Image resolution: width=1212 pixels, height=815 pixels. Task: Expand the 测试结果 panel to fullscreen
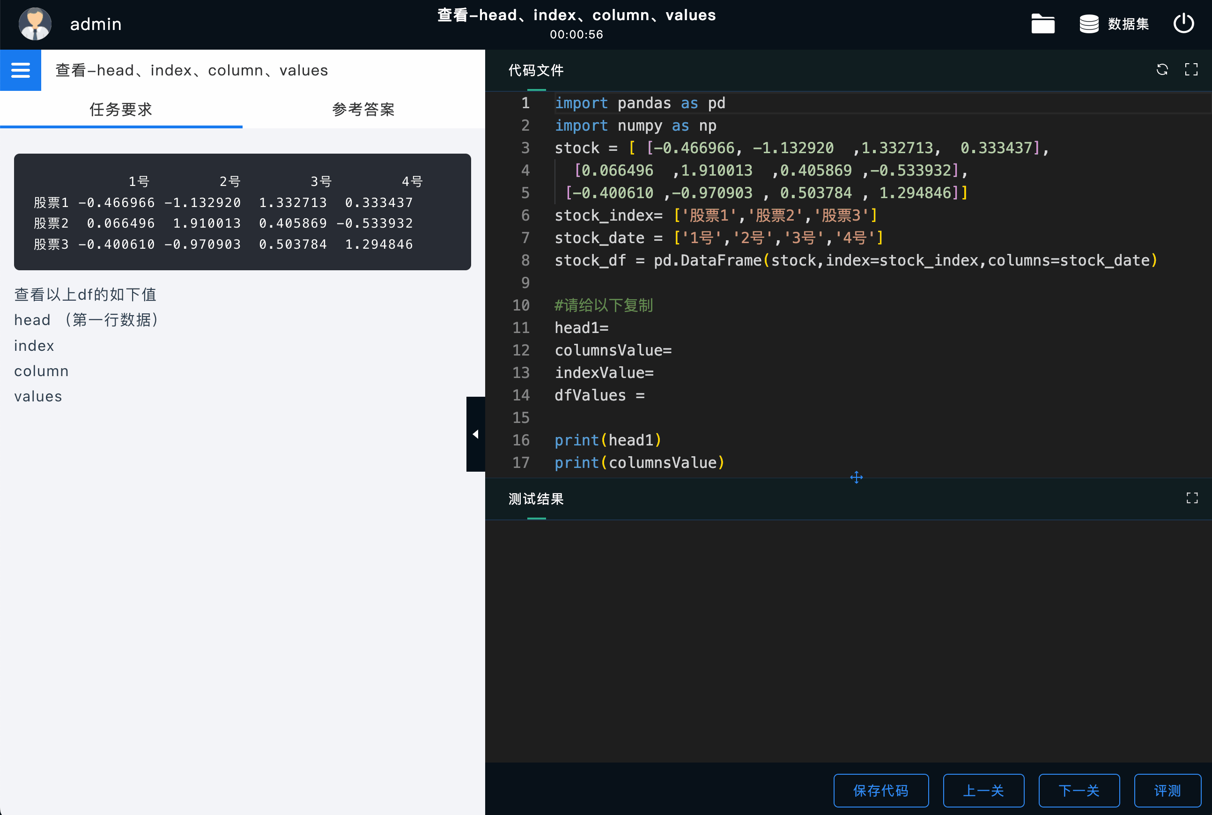(1192, 498)
